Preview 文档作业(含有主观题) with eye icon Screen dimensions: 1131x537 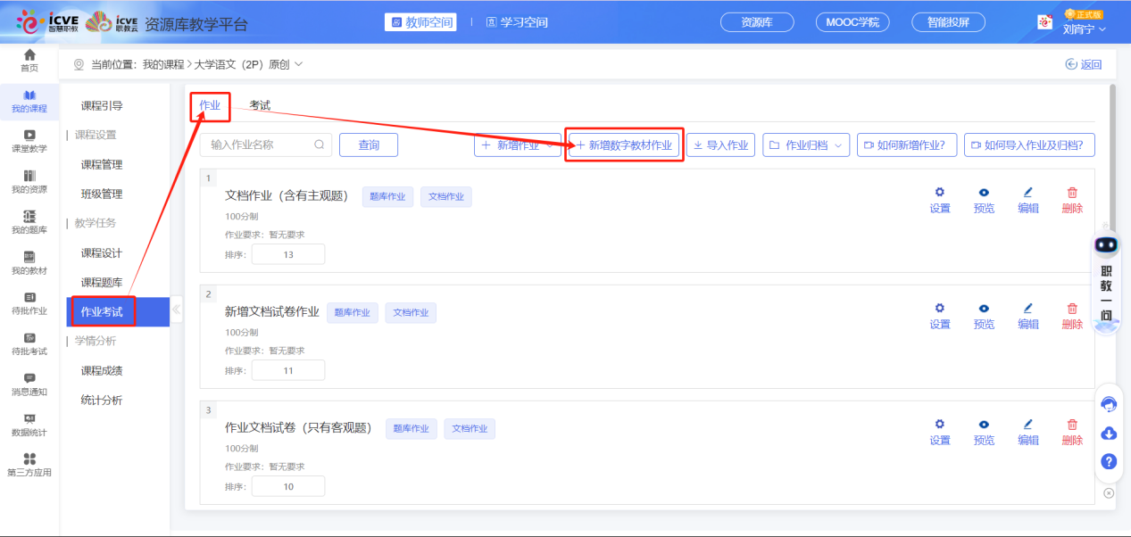coord(984,193)
